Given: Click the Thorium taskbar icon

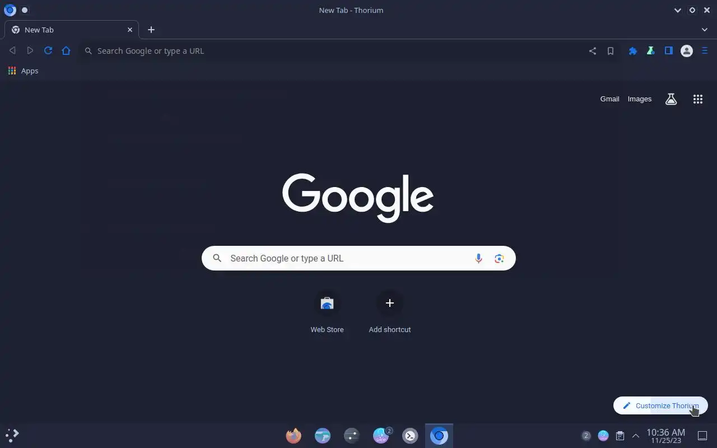Looking at the screenshot, I should coord(439,435).
